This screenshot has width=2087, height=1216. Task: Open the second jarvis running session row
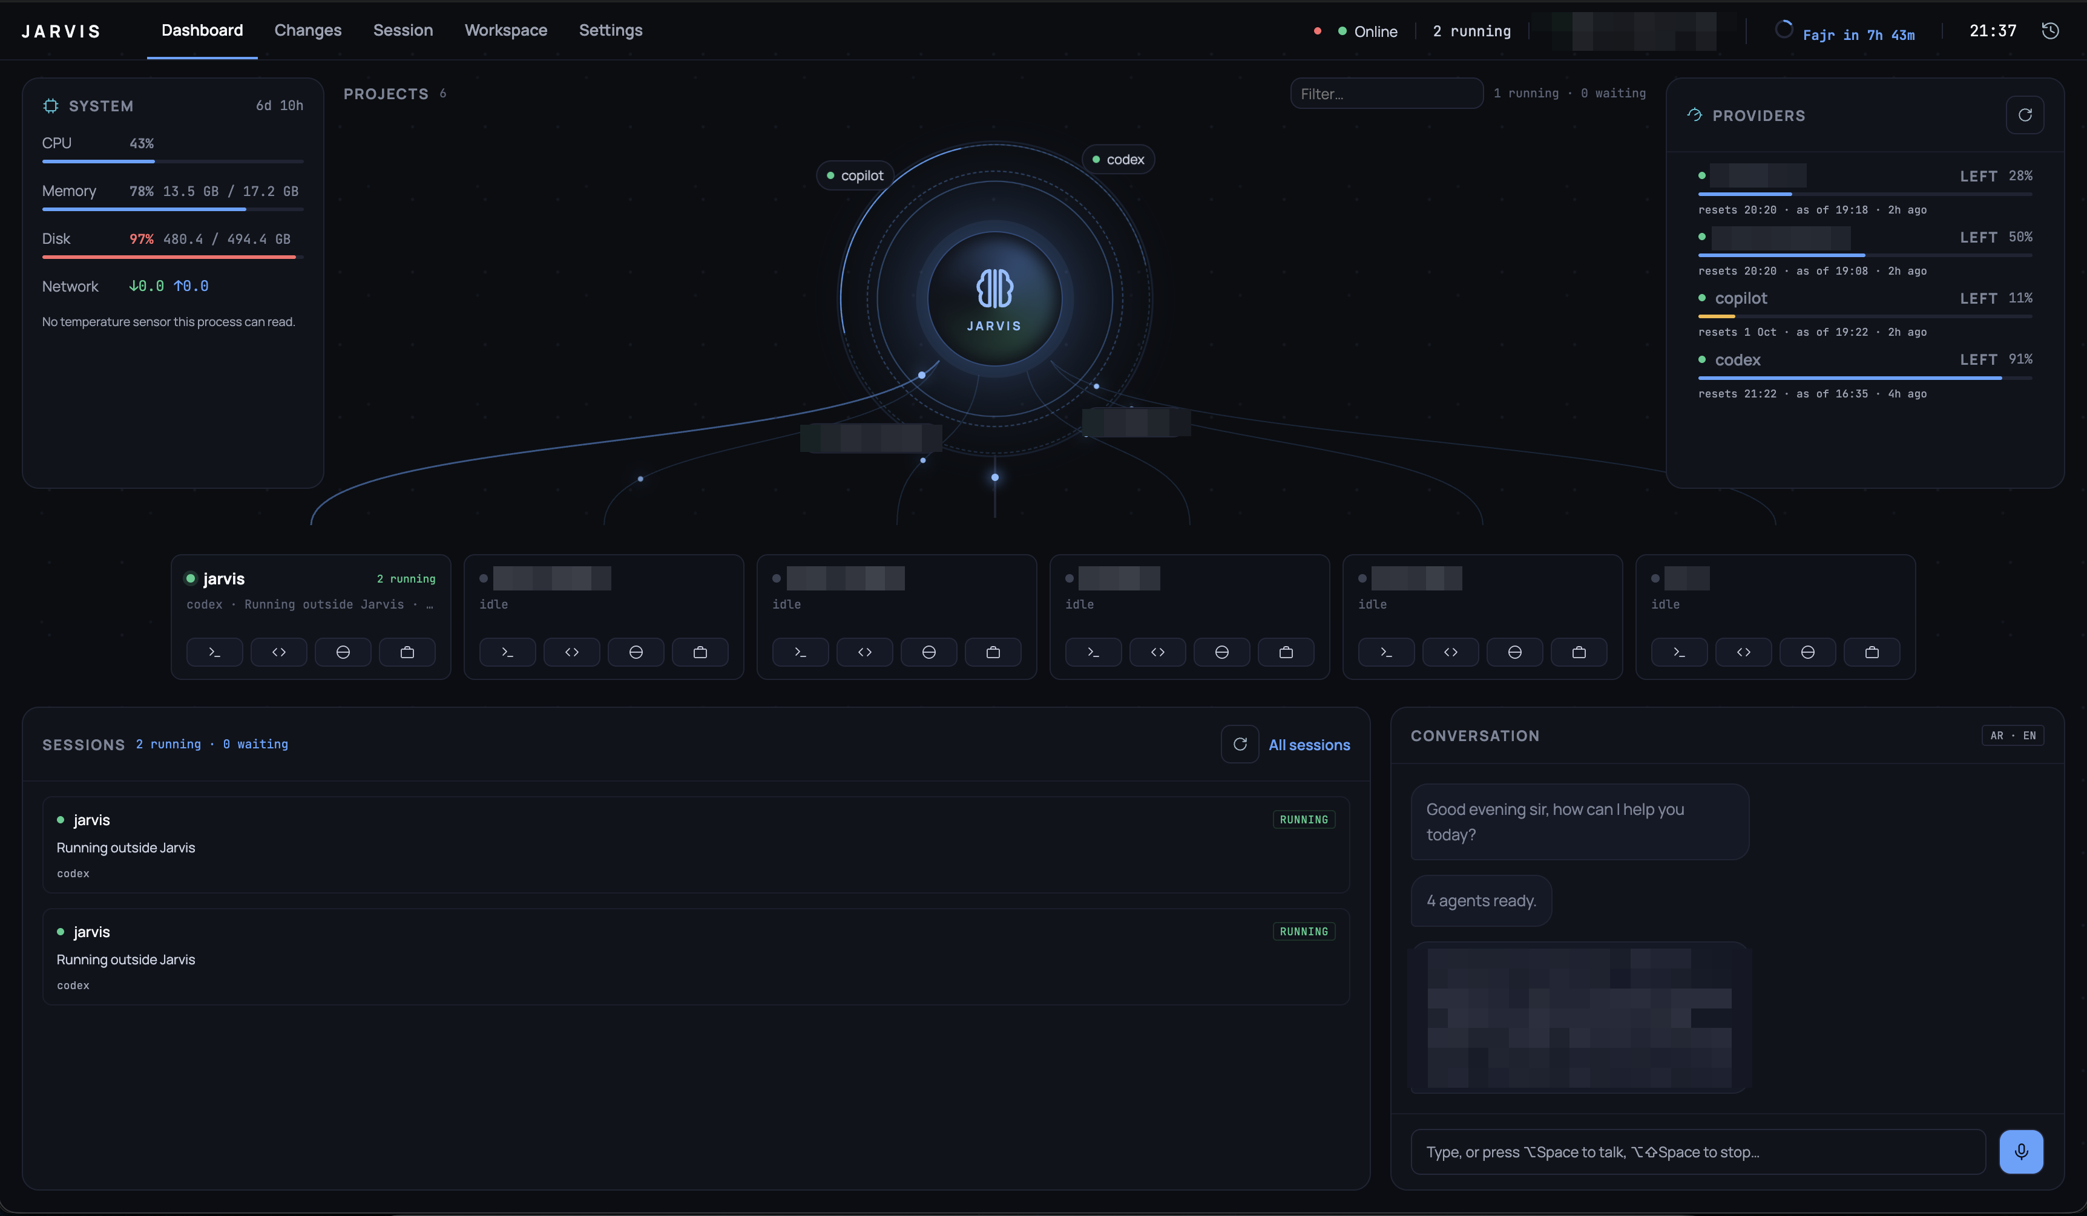pos(695,957)
